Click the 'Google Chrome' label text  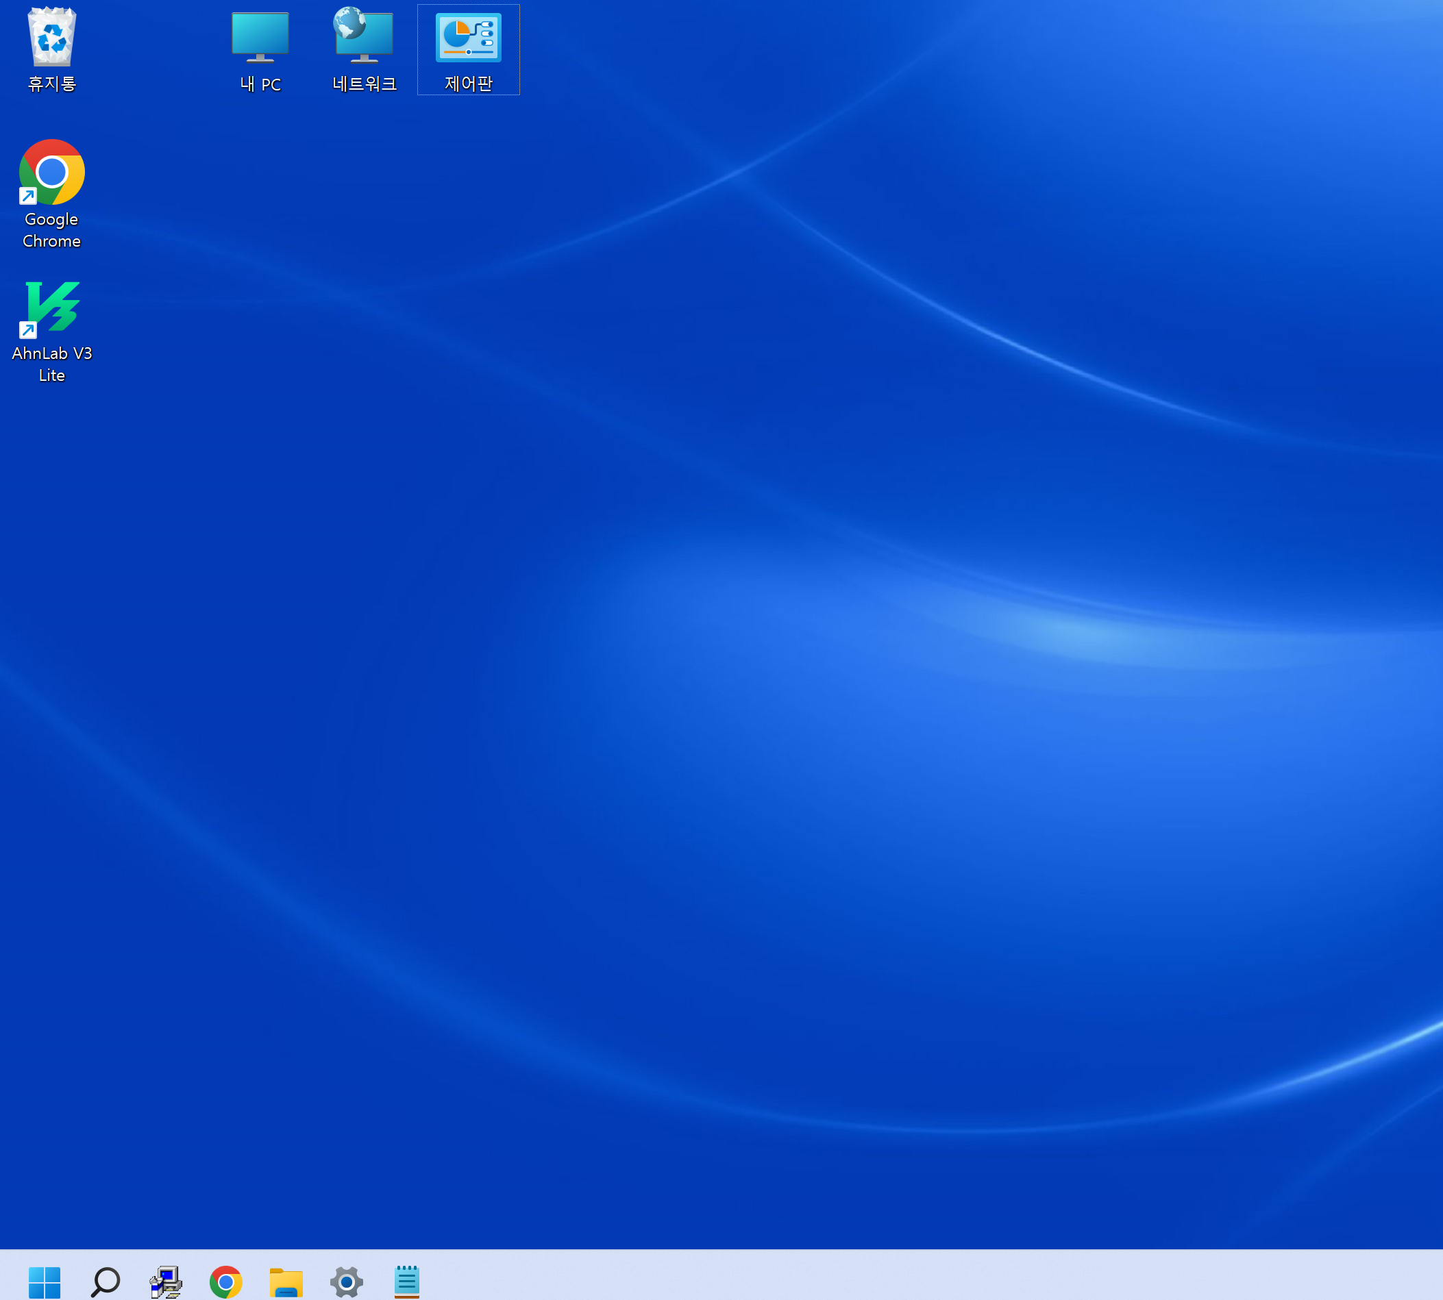51,230
